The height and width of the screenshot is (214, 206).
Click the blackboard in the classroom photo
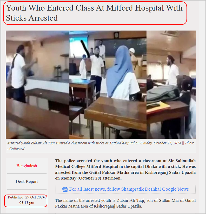[x=121, y=47]
